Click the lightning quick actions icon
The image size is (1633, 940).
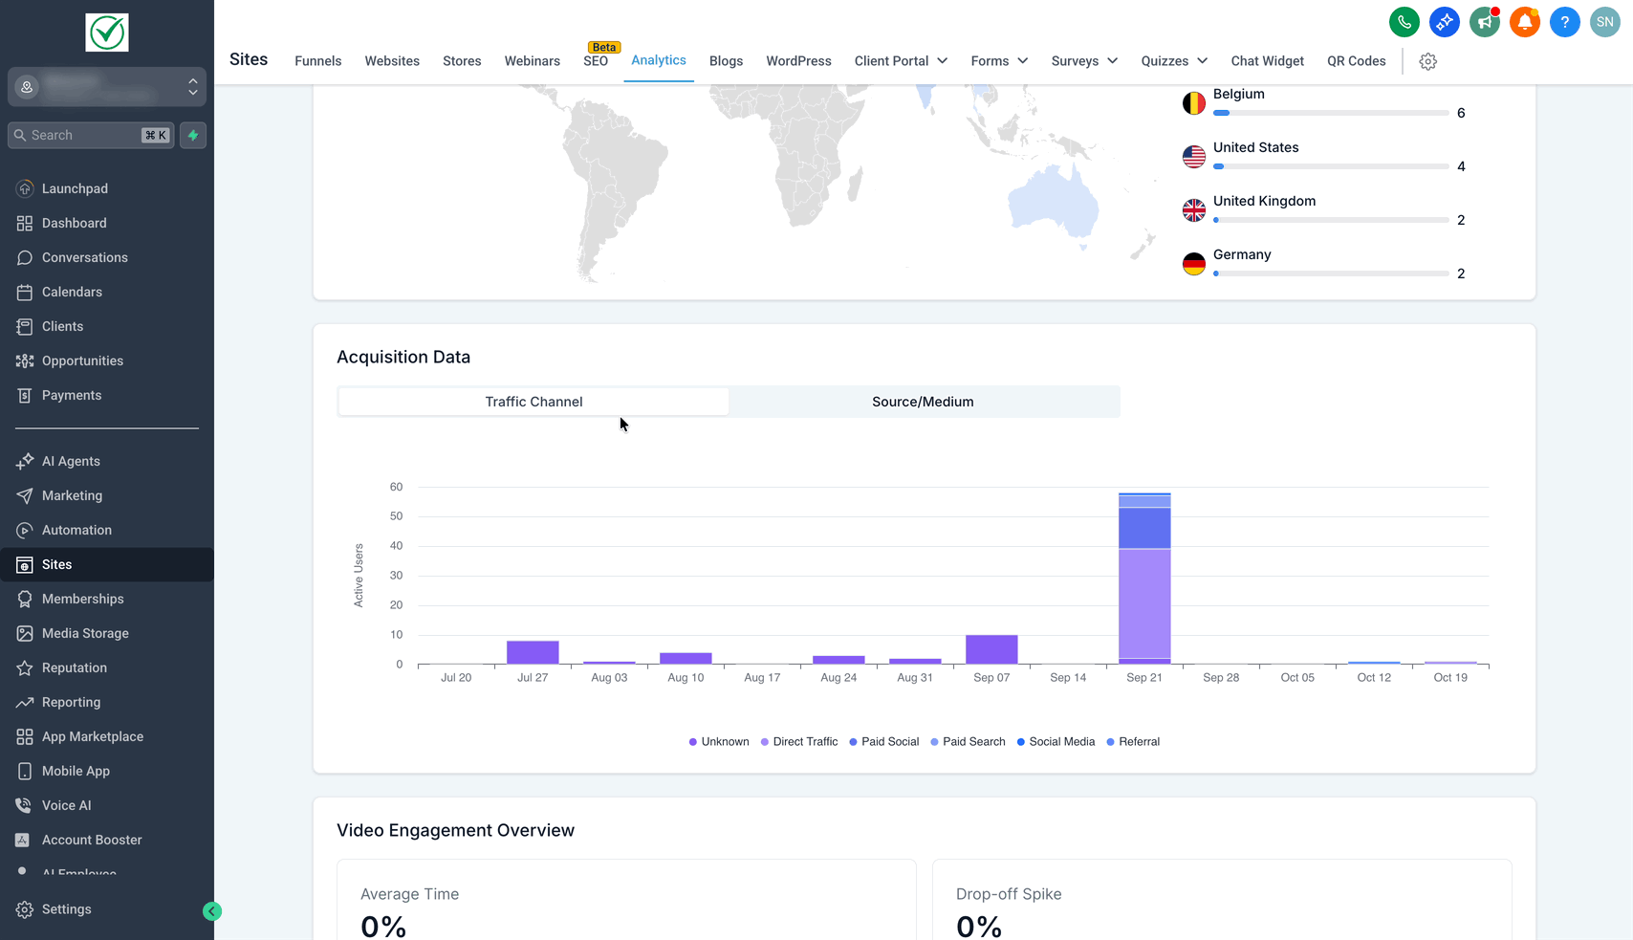193,135
